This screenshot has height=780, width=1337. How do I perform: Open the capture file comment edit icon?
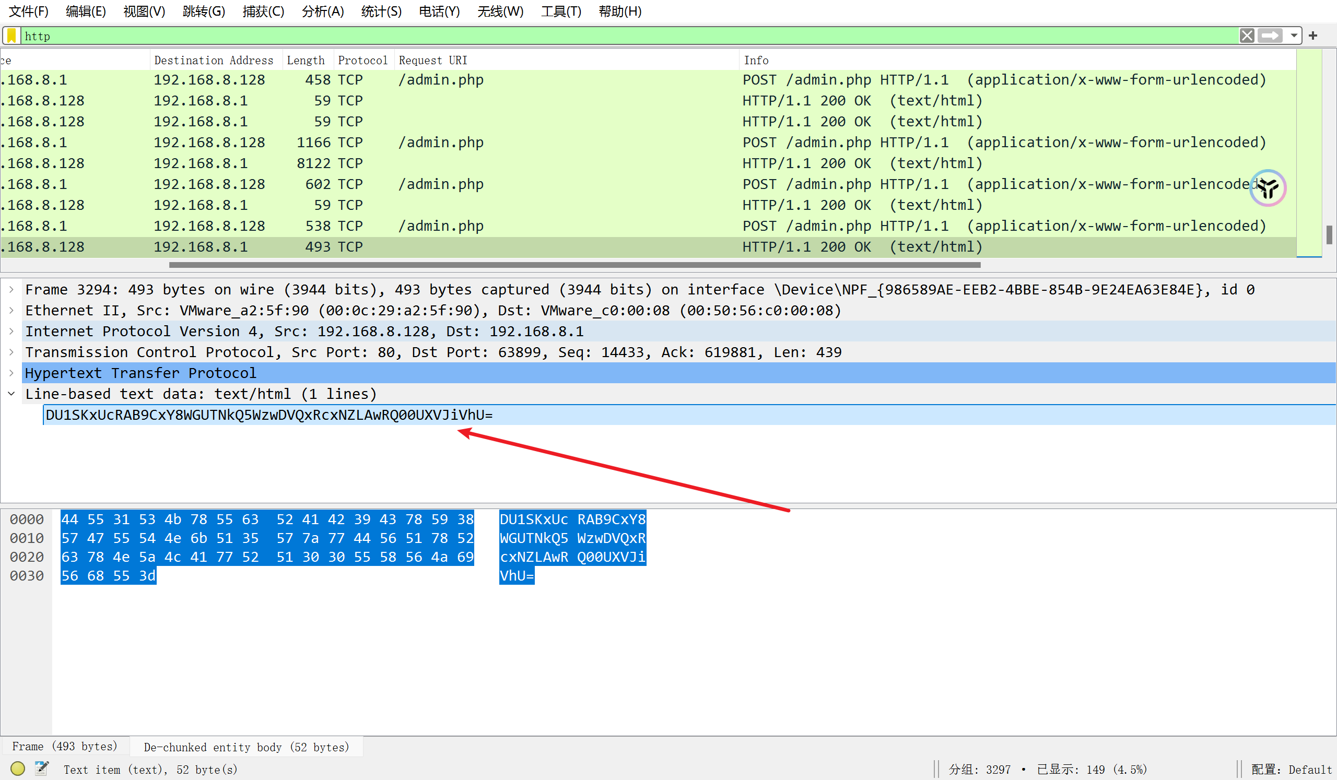(41, 769)
